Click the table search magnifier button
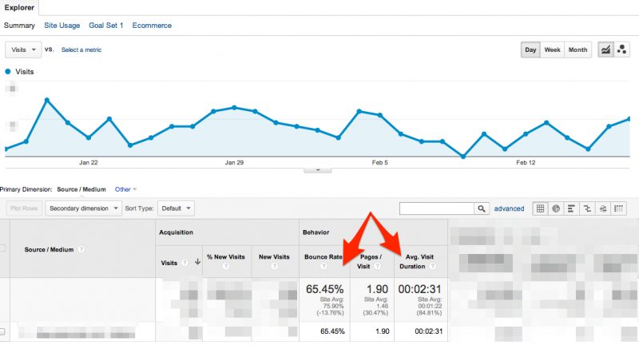639x345 pixels. coord(482,208)
